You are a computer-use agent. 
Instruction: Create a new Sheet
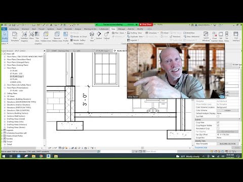tap(165, 33)
